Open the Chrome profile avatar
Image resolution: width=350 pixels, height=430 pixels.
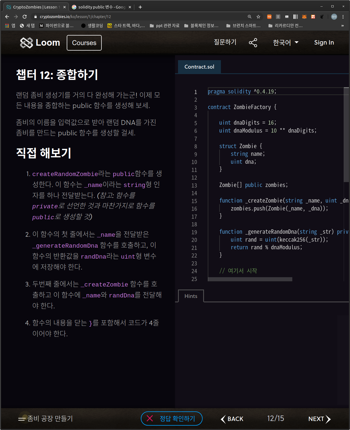point(334,17)
